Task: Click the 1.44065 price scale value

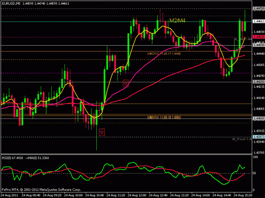Action: (x=259, y=109)
